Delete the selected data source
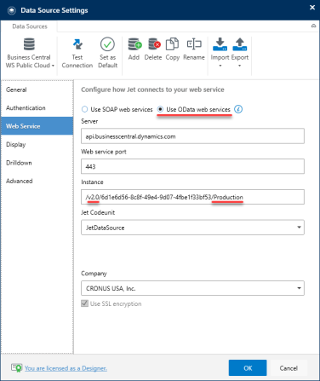 point(153,49)
